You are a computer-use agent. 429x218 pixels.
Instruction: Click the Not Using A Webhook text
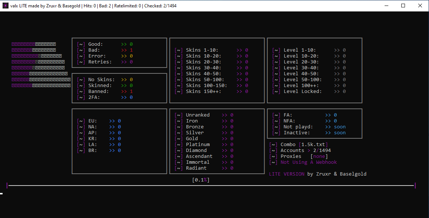pyautogui.click(x=308, y=162)
